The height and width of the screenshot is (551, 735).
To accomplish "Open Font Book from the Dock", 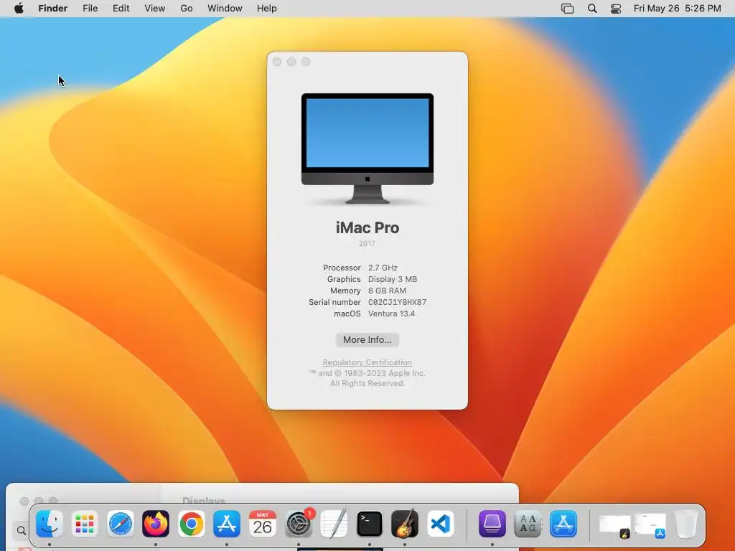I will pos(528,523).
